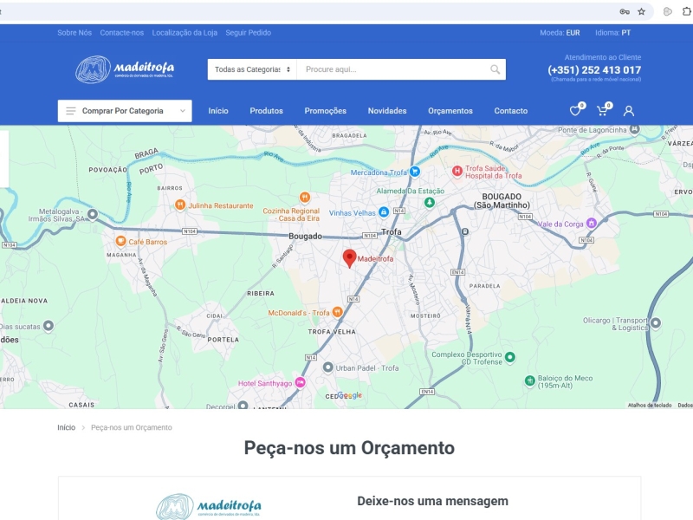Screen dimensions: 693x520
Task: Click the Cozinha Regional restaurant marker
Action: [x=305, y=198]
